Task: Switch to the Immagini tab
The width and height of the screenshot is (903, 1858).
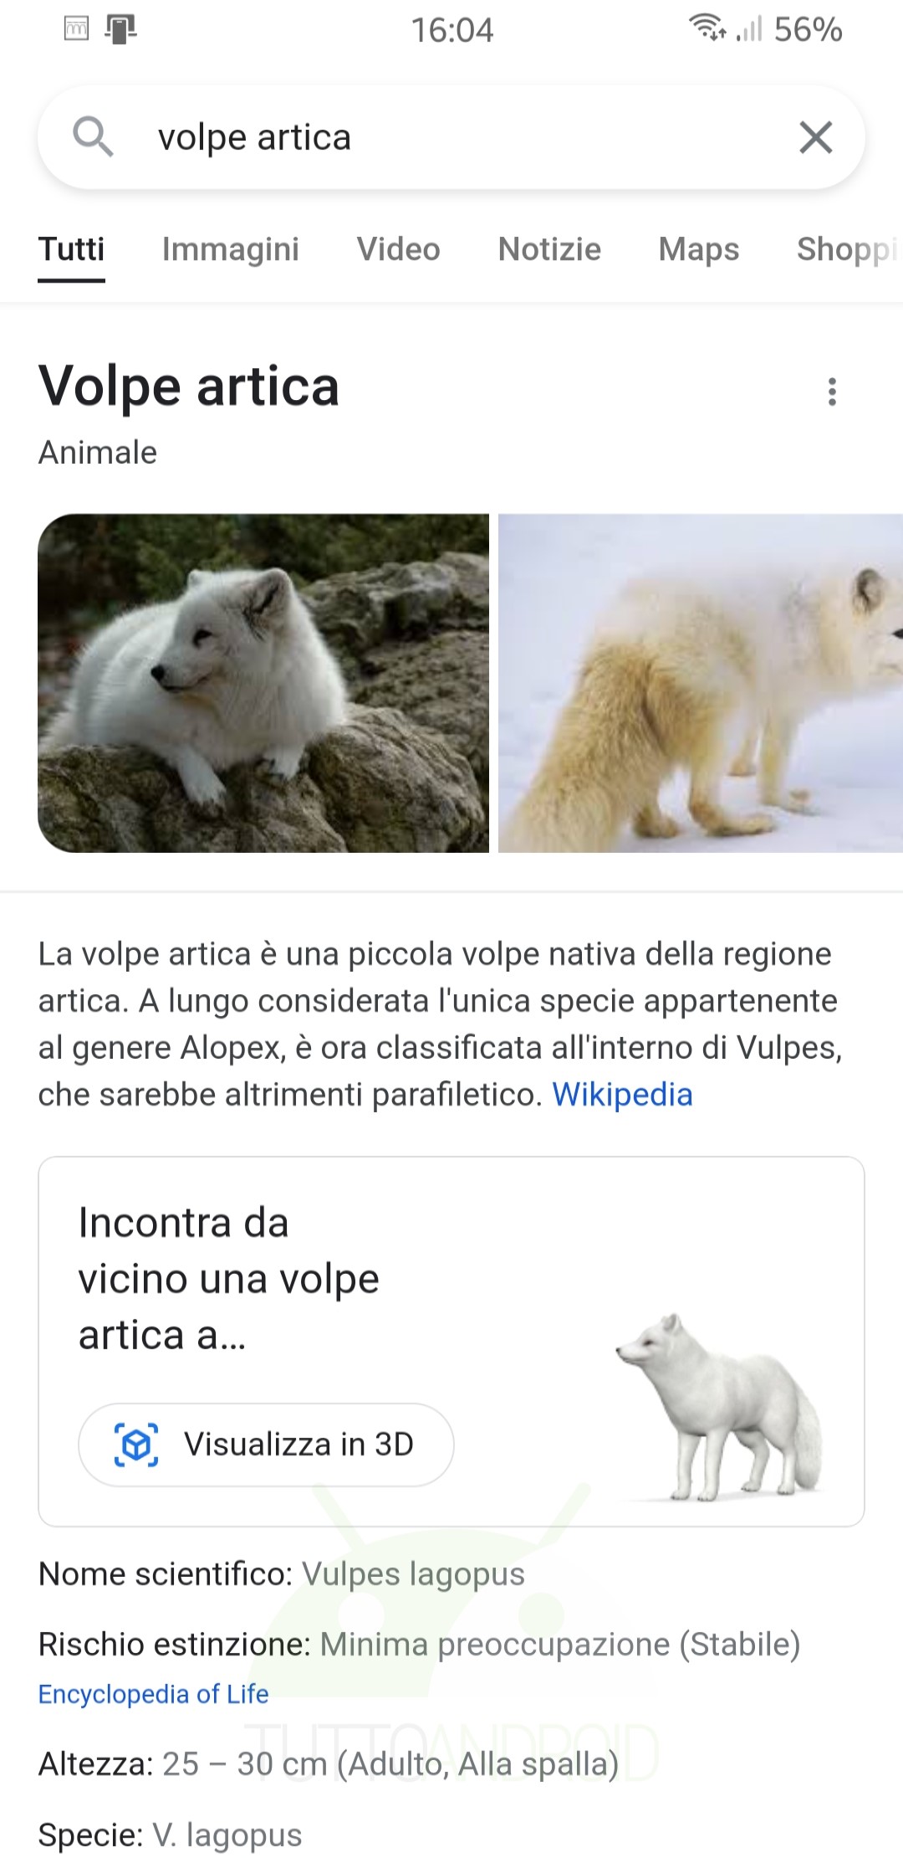Action: coord(230,249)
